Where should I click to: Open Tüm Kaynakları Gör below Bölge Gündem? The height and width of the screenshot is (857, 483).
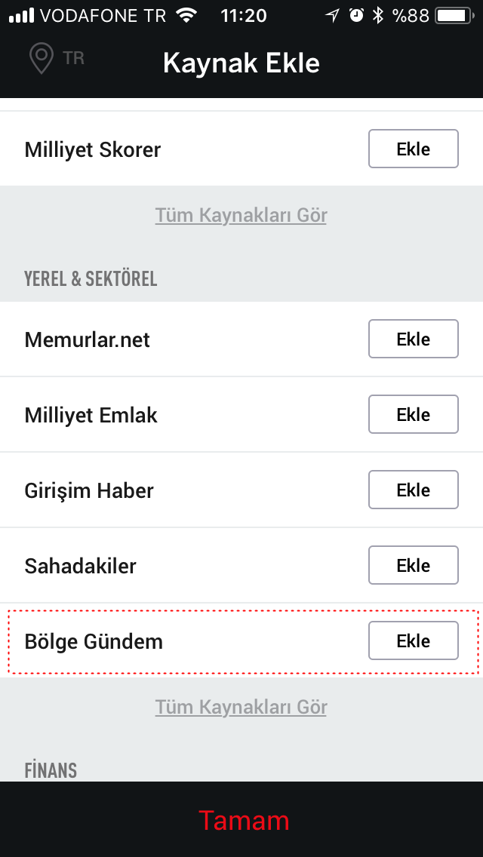pos(241,708)
